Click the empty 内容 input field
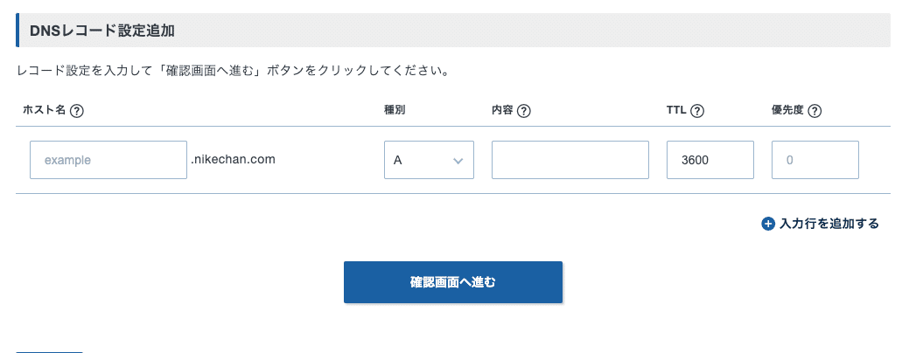 [570, 161]
